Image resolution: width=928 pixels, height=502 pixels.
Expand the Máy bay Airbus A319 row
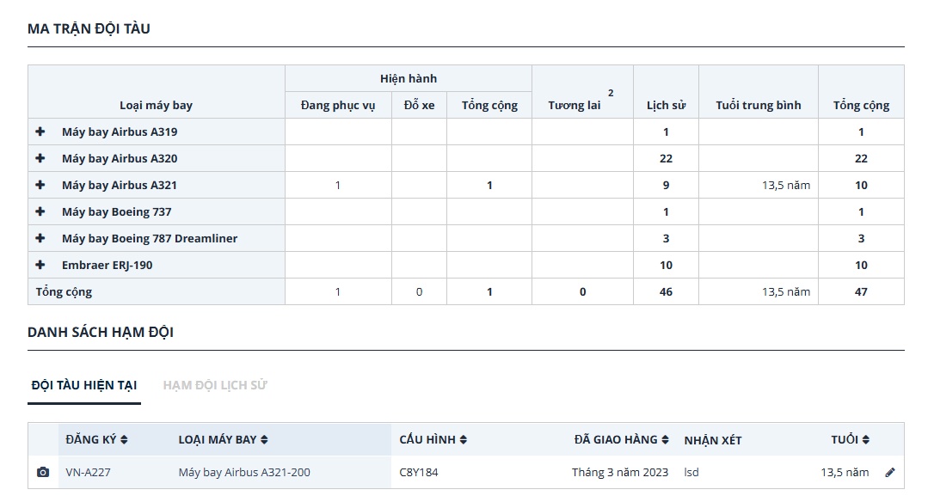pyautogui.click(x=40, y=132)
